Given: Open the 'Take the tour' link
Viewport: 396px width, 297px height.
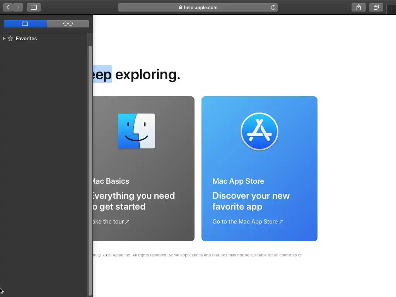Looking at the screenshot, I should (x=111, y=222).
